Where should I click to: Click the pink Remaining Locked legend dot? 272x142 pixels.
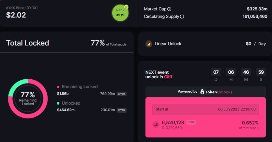(58, 87)
